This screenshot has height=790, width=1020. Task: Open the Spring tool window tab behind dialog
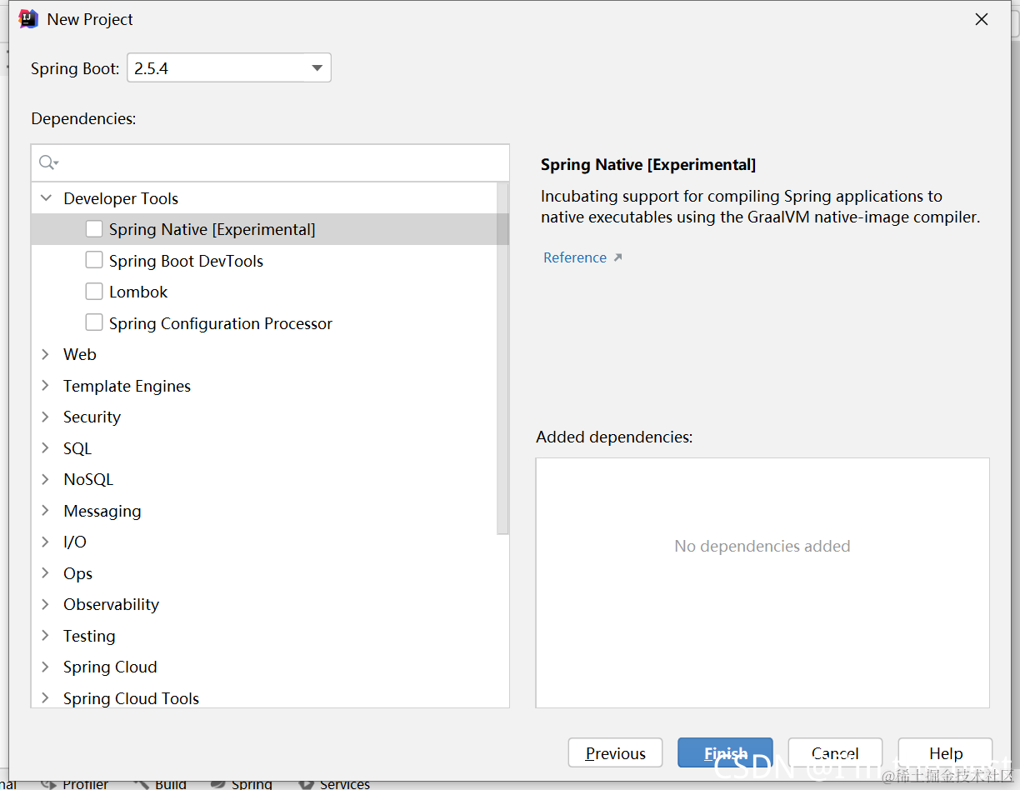click(242, 784)
